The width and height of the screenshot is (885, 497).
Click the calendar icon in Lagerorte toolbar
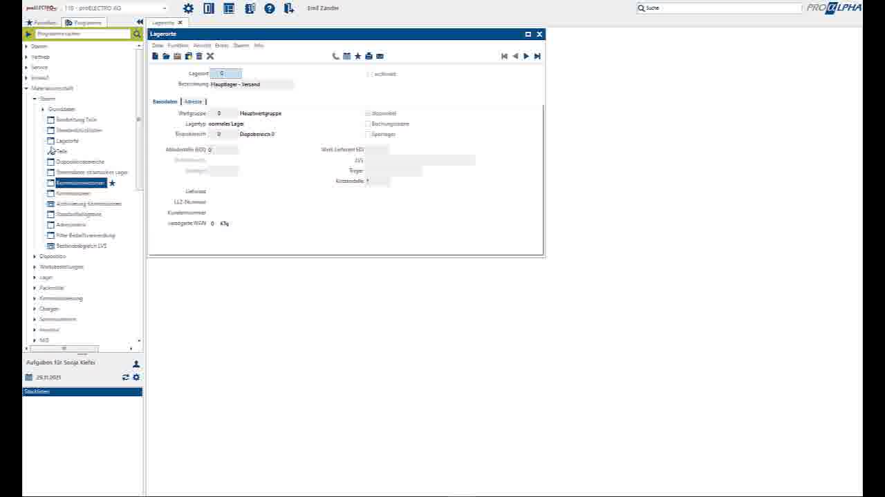(x=347, y=56)
